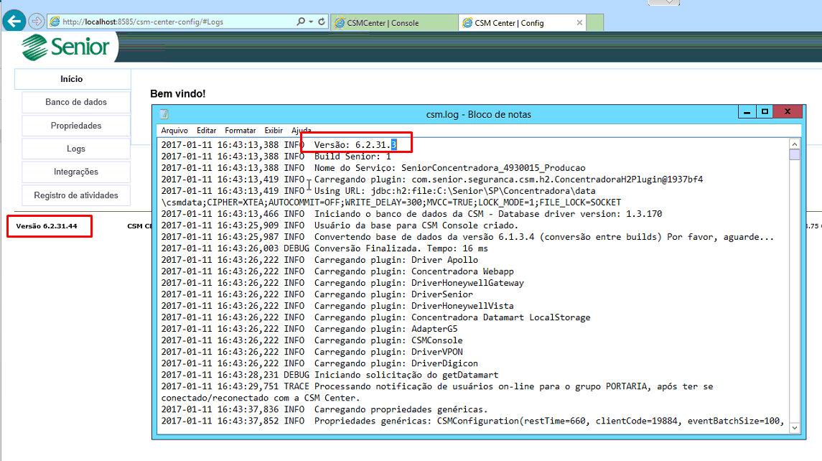Close the csm.log Notepad window
Image resolution: width=822 pixels, height=461 pixels.
pos(788,112)
